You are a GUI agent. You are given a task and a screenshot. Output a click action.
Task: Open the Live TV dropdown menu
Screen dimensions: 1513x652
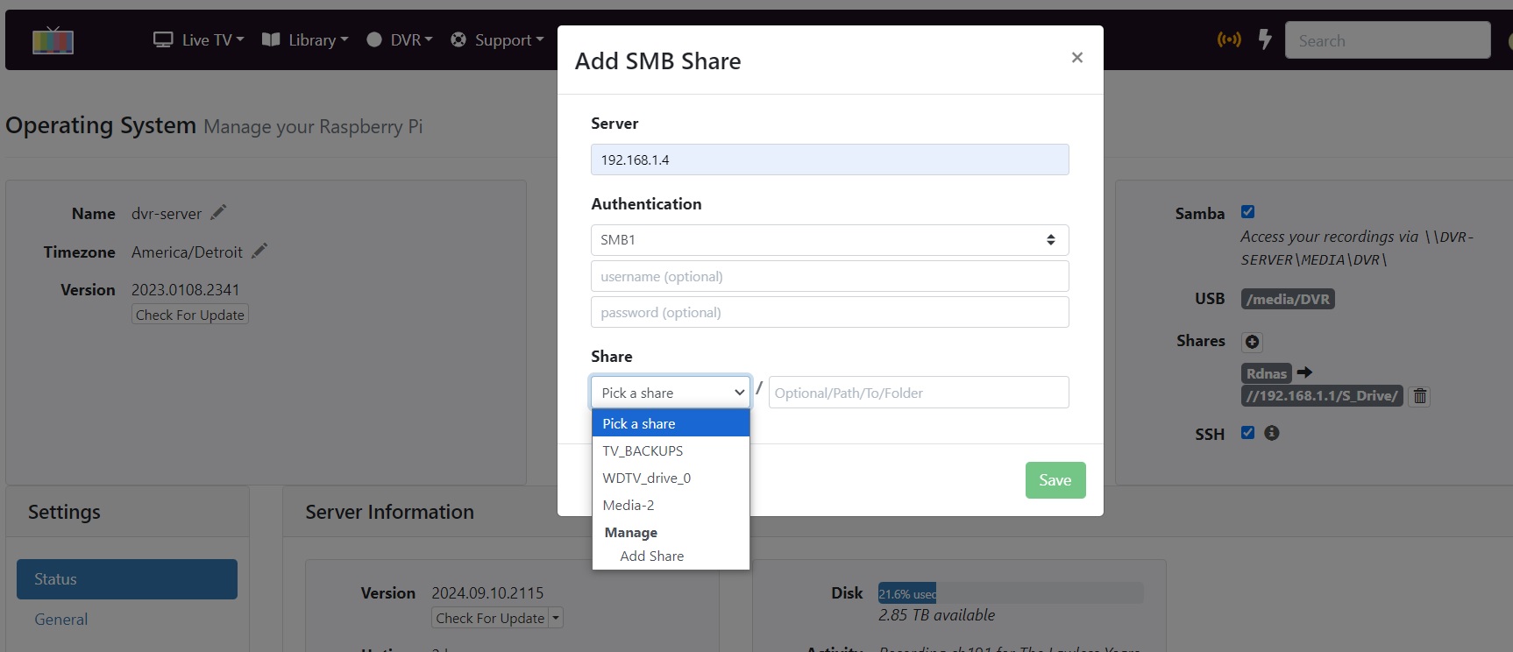[x=199, y=40]
